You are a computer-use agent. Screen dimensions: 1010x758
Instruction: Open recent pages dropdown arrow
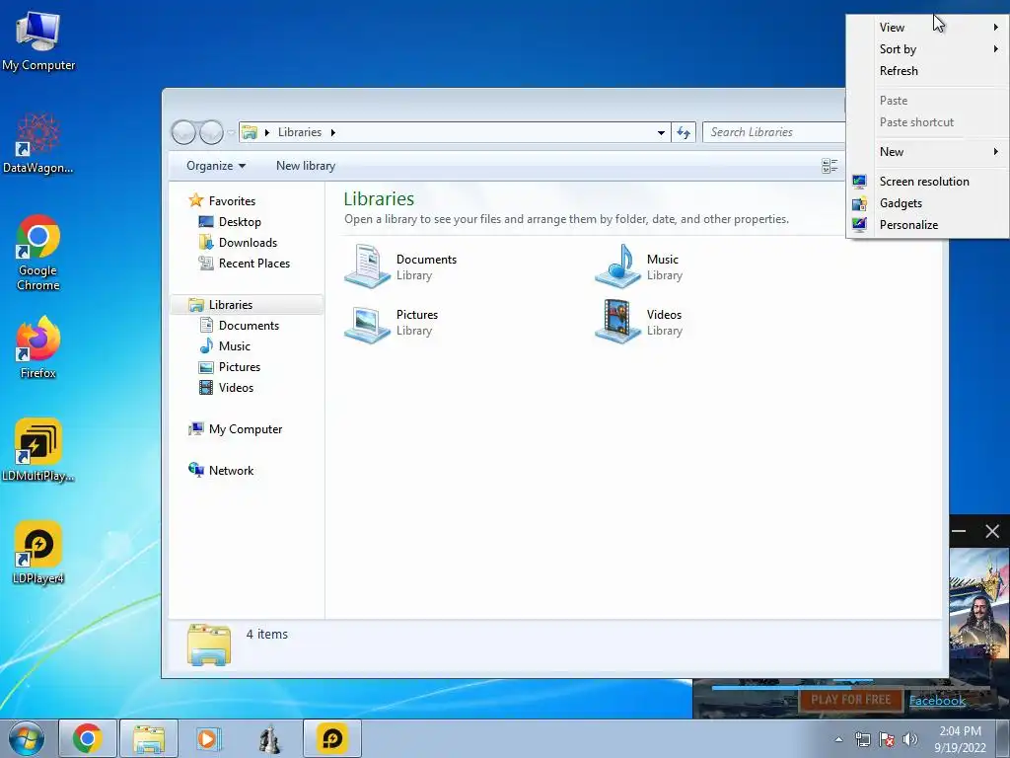tap(231, 133)
